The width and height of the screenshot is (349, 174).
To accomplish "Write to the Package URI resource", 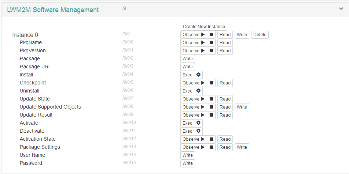I will 188,67.
